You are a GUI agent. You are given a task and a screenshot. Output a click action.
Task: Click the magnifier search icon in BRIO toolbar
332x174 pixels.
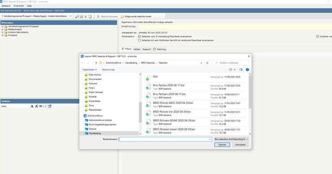pyautogui.click(x=77, y=16)
